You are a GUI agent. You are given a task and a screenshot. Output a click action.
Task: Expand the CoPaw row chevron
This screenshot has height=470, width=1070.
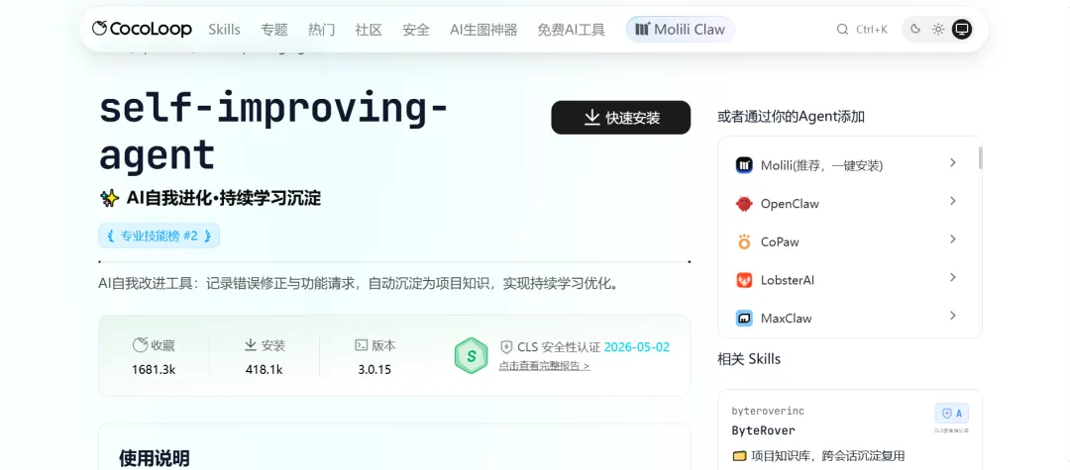[x=953, y=239]
